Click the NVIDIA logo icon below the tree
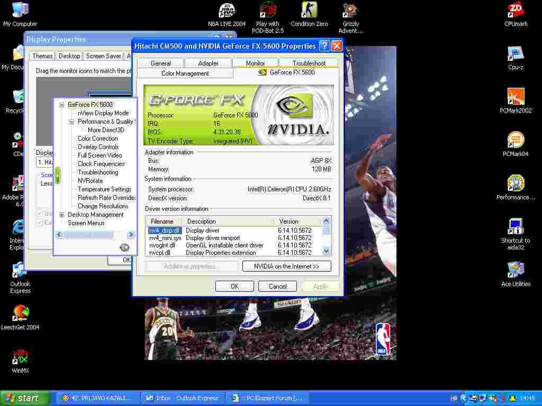 [125, 247]
